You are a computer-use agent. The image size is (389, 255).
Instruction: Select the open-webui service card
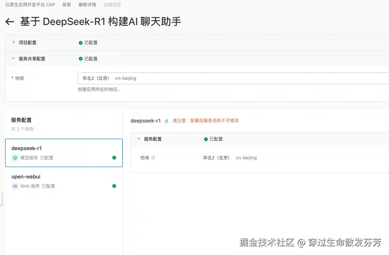click(x=64, y=181)
